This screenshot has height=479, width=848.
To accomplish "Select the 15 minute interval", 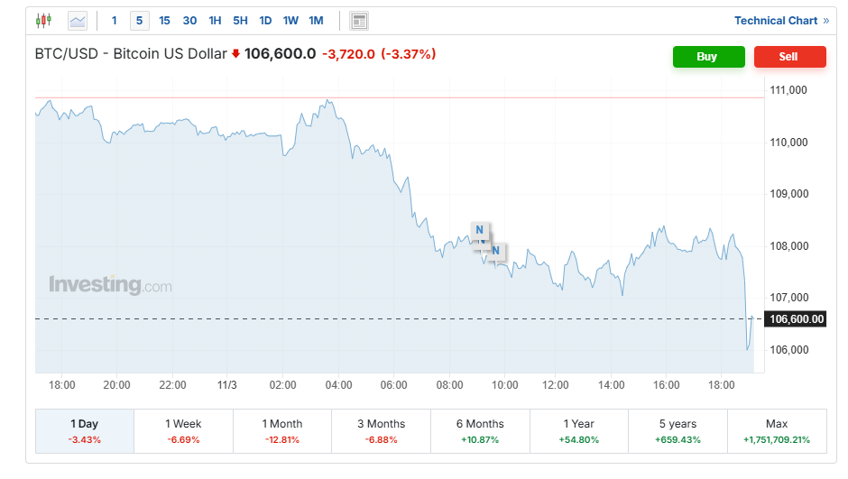I will tap(164, 20).
